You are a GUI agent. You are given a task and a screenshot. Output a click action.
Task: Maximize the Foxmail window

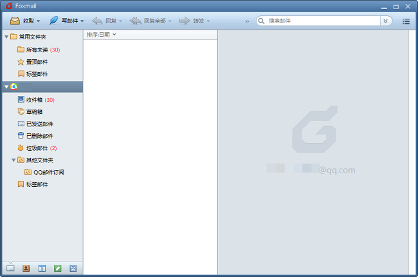[396, 6]
